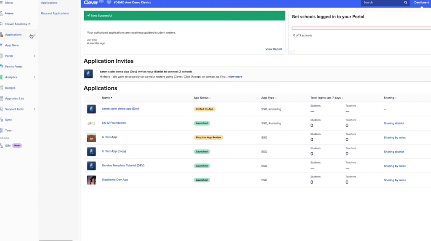Sort applications by Name column
This screenshot has height=241, width=431.
[107, 98]
